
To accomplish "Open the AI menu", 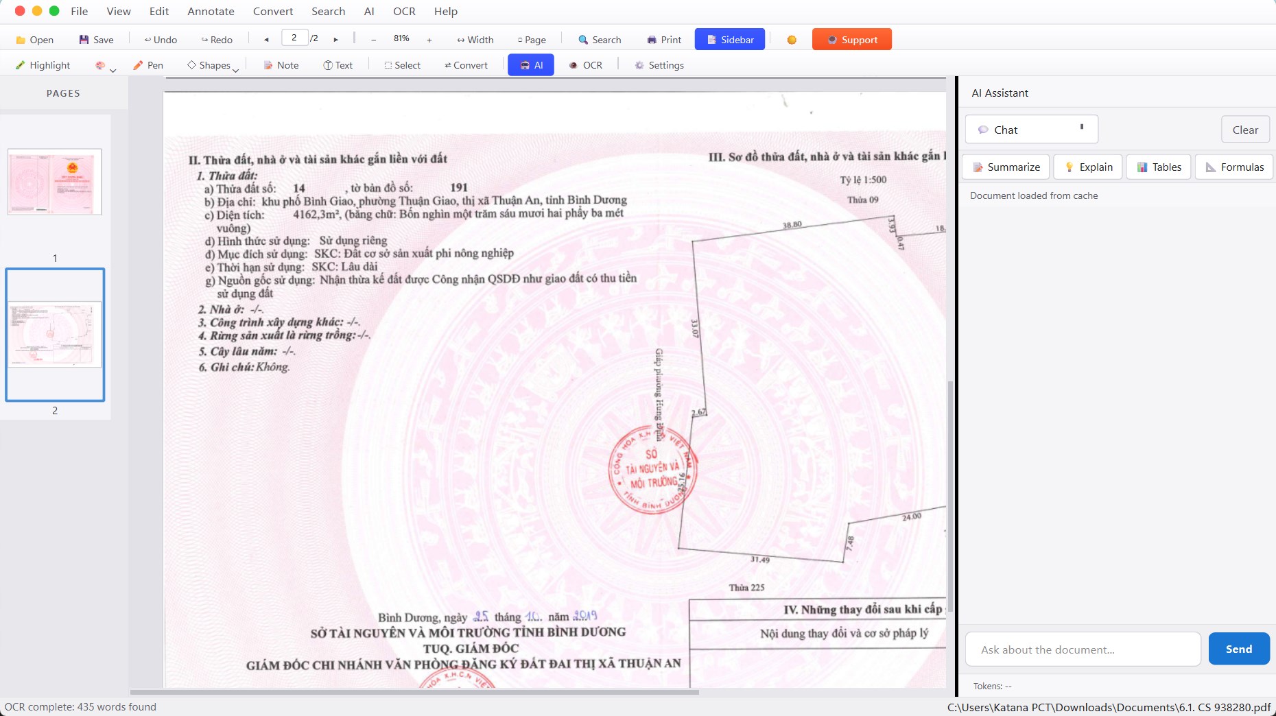I will point(369,12).
